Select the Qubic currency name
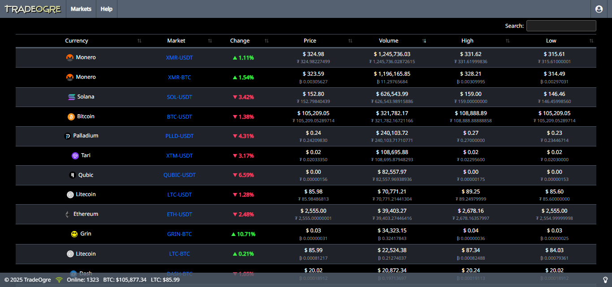 pos(86,175)
